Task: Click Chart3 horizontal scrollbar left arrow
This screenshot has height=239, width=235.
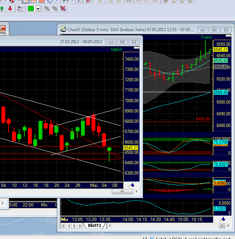Action: pos(110,226)
